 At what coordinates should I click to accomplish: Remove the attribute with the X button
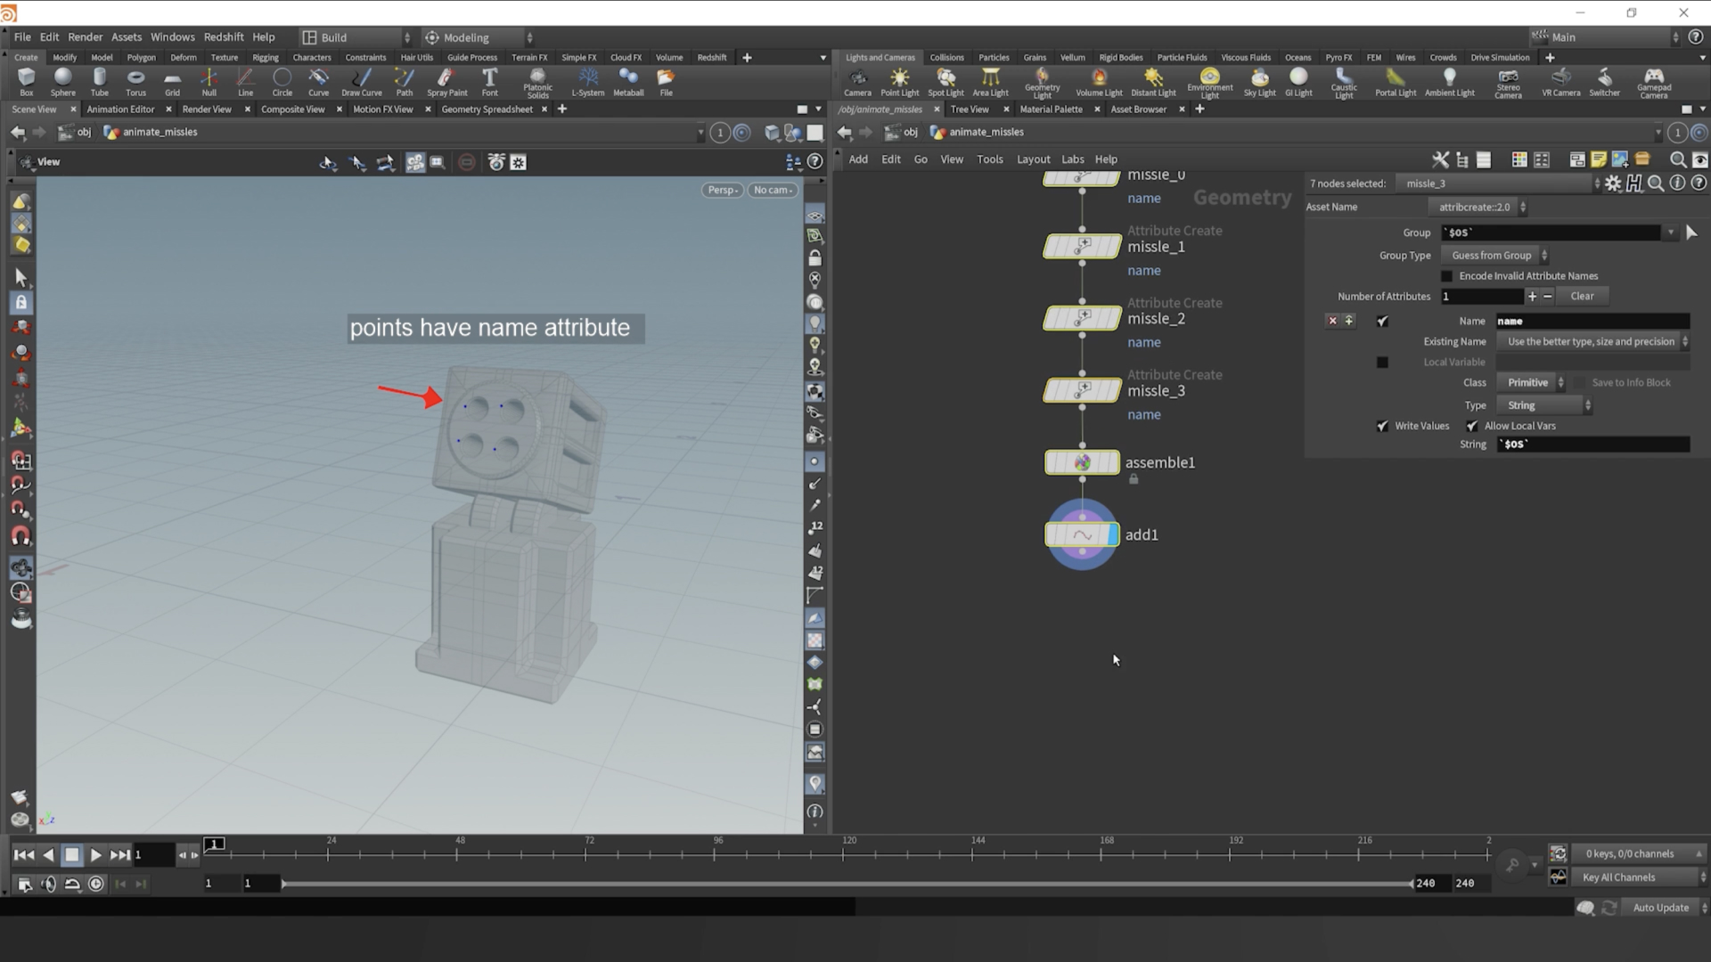[1332, 321]
